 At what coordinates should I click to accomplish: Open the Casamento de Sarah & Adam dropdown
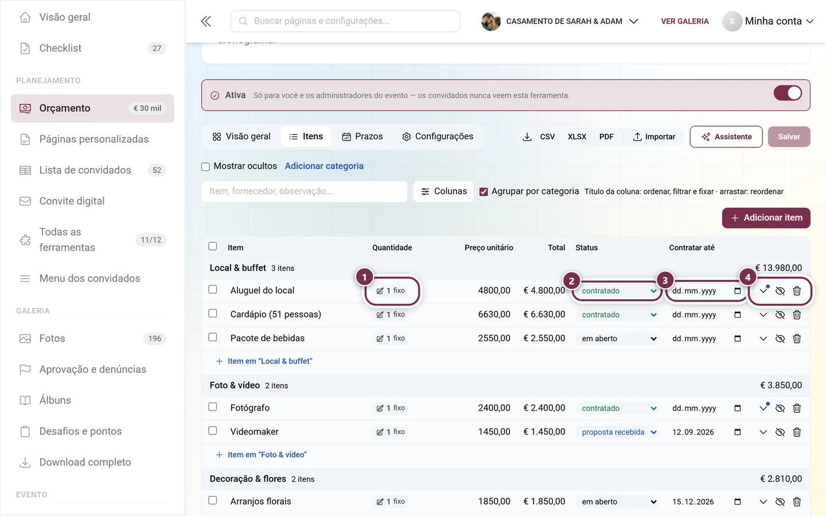tap(560, 21)
